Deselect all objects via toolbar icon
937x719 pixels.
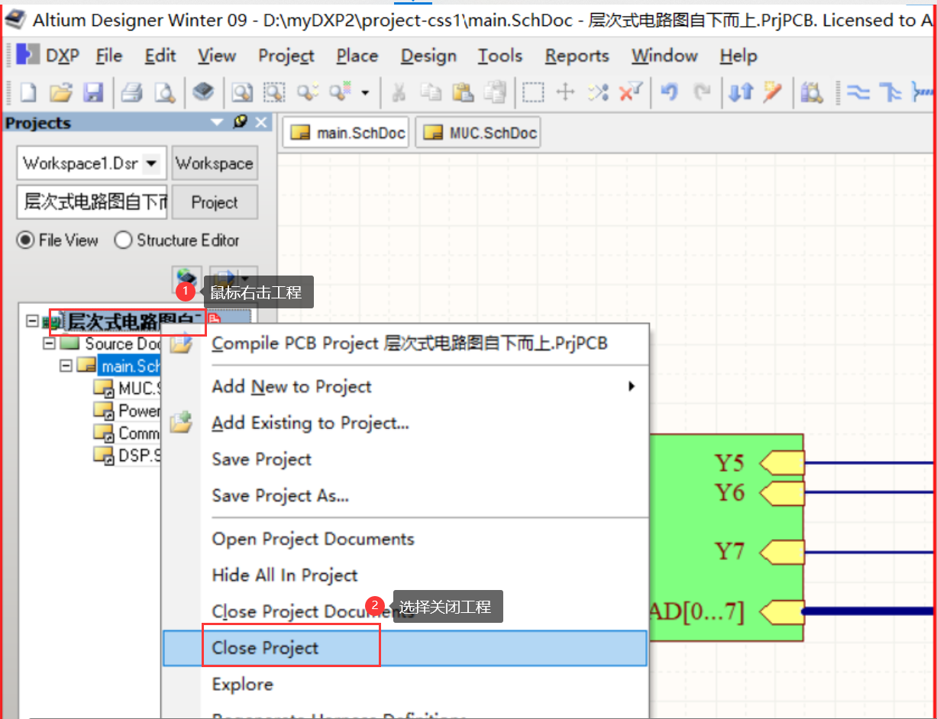point(598,92)
